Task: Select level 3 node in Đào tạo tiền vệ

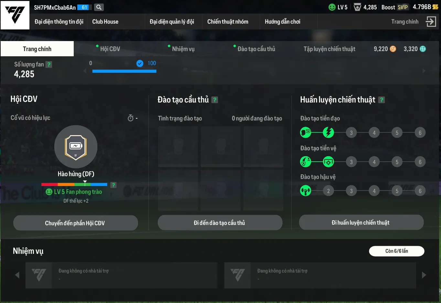Action: tap(351, 162)
